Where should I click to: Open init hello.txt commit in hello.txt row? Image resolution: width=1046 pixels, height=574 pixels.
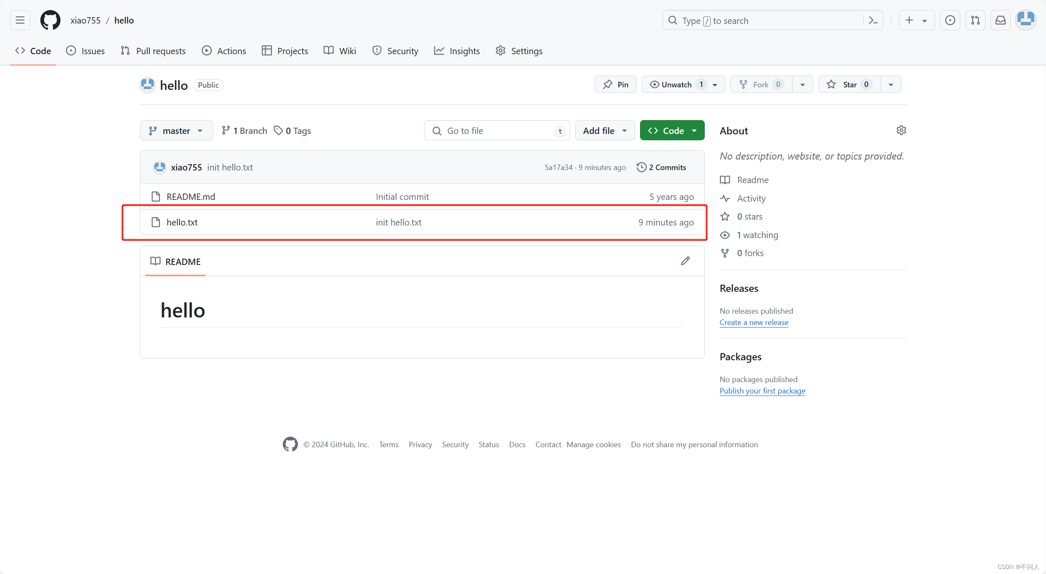[398, 222]
